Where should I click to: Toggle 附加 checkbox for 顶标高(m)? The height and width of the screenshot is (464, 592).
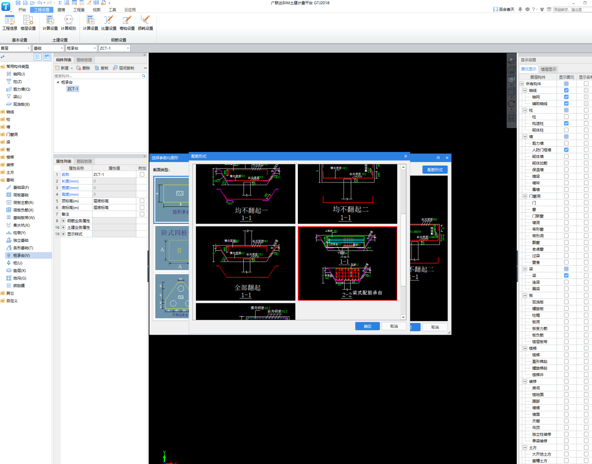142,201
